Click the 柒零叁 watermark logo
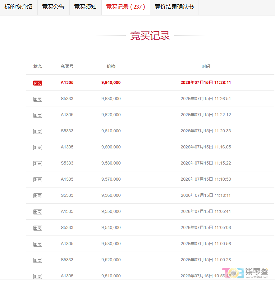The height and width of the screenshot is (282, 275). 245,273
